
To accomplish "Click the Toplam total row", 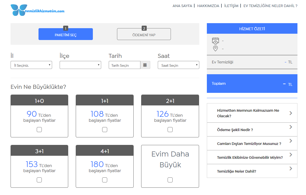I will point(252,84).
